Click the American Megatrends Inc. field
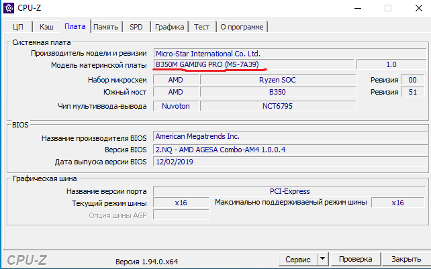 (290, 136)
